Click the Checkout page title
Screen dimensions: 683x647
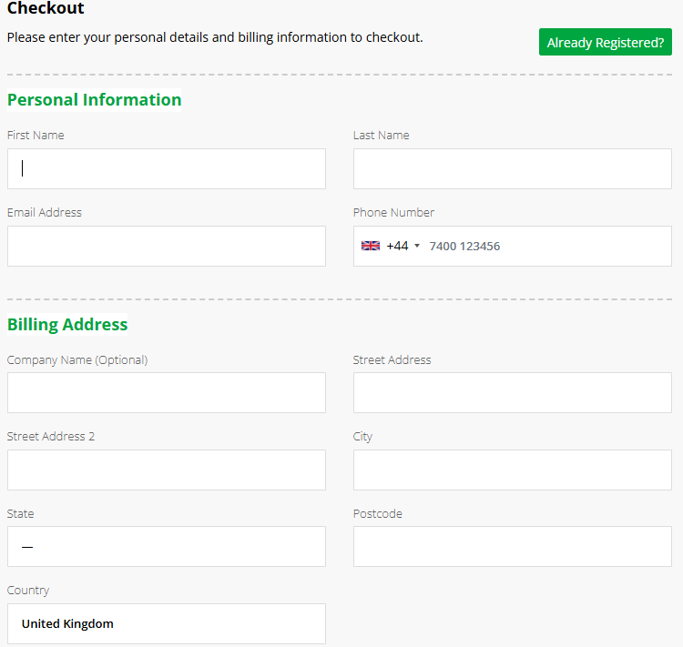point(46,8)
